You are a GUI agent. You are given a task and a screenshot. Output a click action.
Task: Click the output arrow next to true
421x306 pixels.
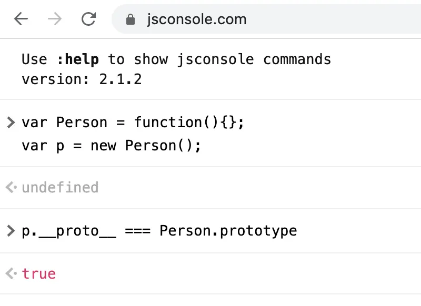(x=11, y=273)
